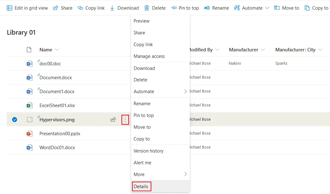The height and width of the screenshot is (194, 330).
Task: Select Manage access in context menu
Action: [149, 56]
